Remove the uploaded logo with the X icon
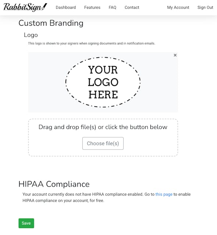Viewport: 217px width, 235px height. (x=175, y=55)
